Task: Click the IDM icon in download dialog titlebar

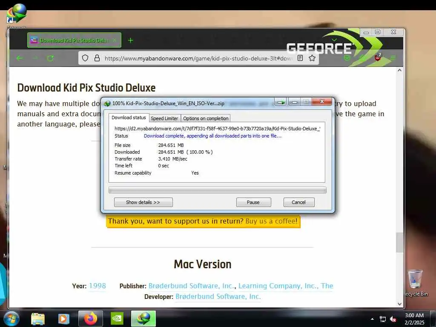Action: 107,103
